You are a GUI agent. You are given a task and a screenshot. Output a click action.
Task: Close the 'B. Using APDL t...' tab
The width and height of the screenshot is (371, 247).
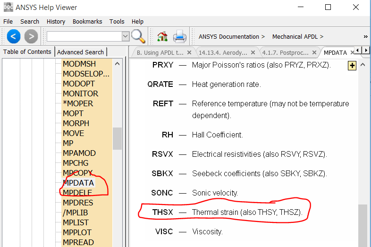pyautogui.click(x=189, y=52)
